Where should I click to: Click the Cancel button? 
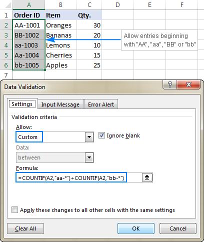[178, 228]
